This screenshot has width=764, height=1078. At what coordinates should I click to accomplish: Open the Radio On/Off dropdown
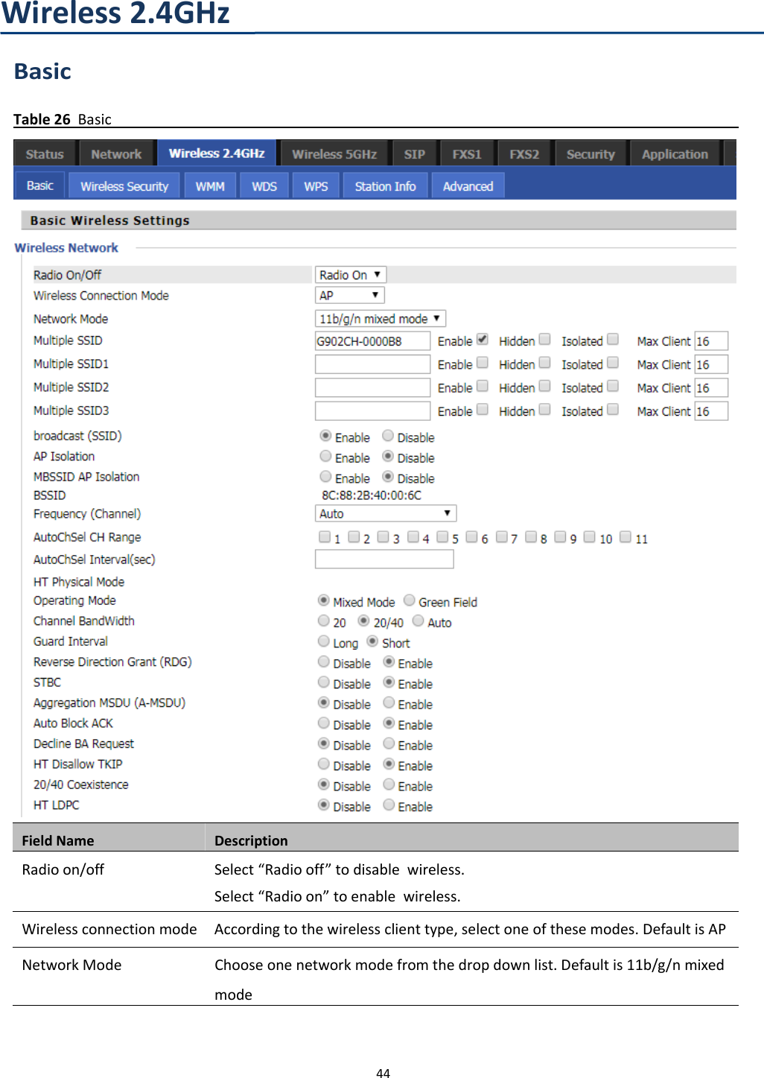coord(350,274)
